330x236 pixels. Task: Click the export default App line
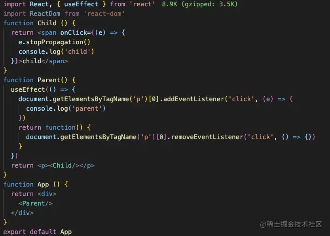point(38,232)
